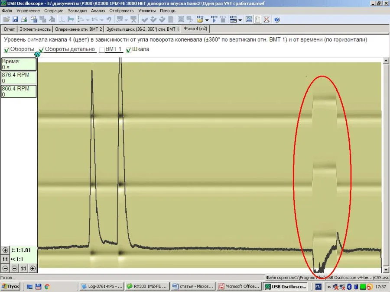The height and width of the screenshot is (292, 390).
Task: Switch to Log-3761-KP5 taskbar window
Action: (x=102, y=286)
